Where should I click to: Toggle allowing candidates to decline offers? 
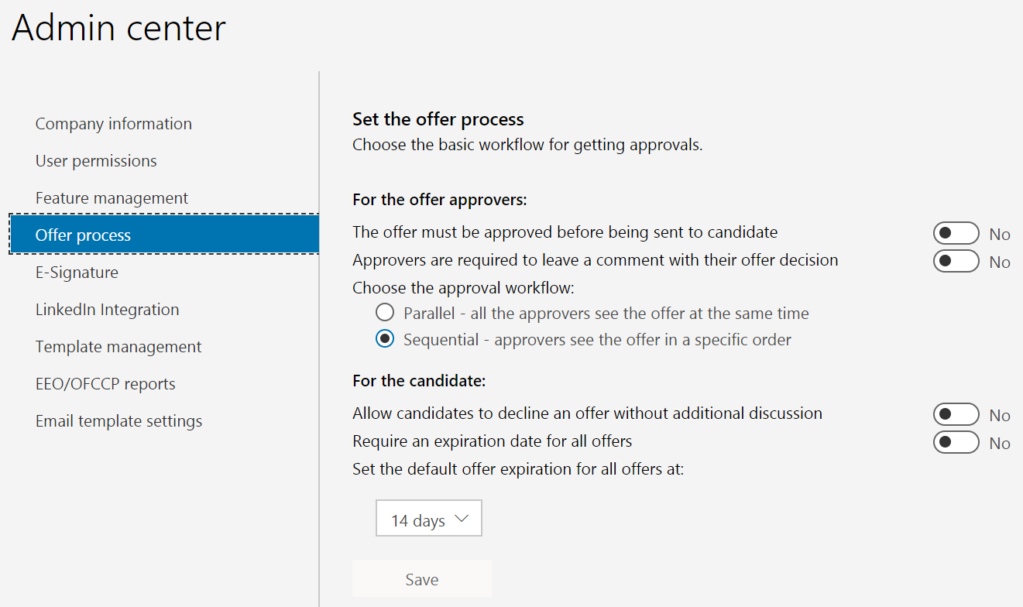click(x=956, y=413)
